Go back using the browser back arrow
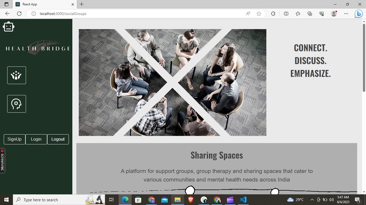Viewport: 366px width, 205px height. tap(7, 14)
